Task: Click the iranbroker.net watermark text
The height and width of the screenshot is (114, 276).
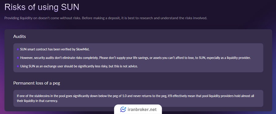Action: [142, 109]
